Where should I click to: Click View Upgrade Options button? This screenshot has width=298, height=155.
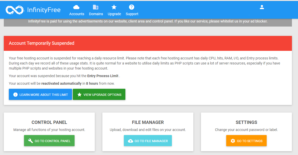click(99, 94)
